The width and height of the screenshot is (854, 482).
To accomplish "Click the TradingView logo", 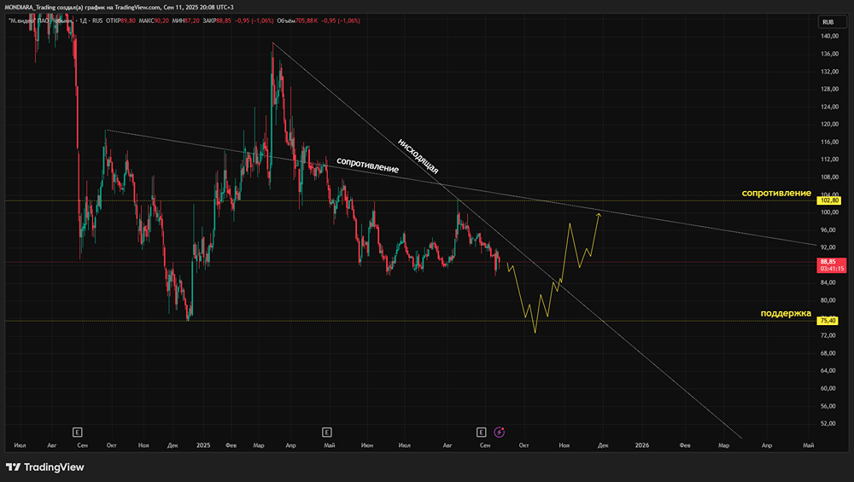I will (45, 467).
